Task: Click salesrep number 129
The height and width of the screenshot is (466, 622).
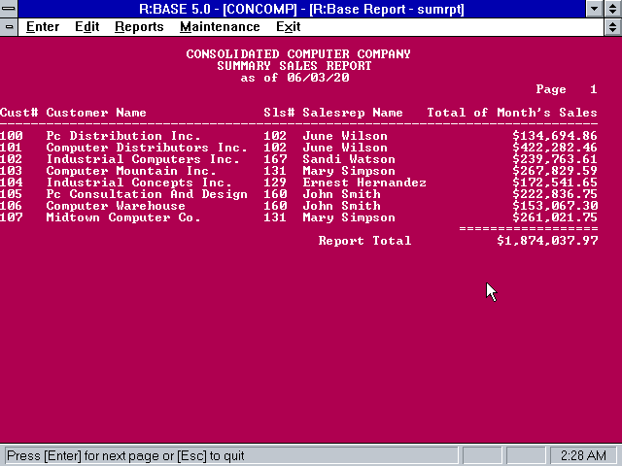Action: coord(275,183)
